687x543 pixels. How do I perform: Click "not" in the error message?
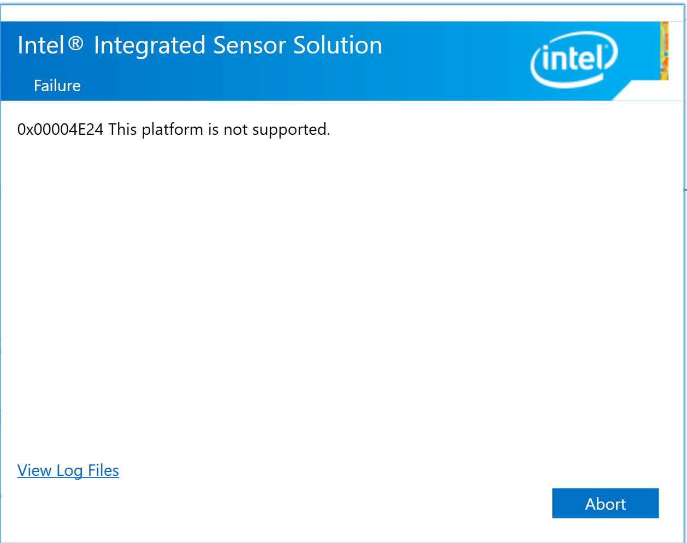pyautogui.click(x=236, y=129)
